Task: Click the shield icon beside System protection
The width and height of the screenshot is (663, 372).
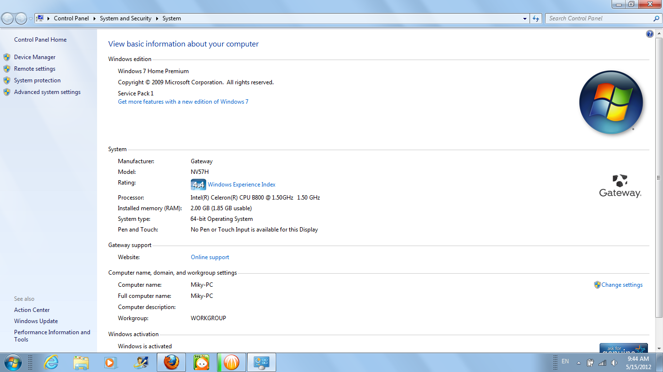Action: (x=7, y=80)
